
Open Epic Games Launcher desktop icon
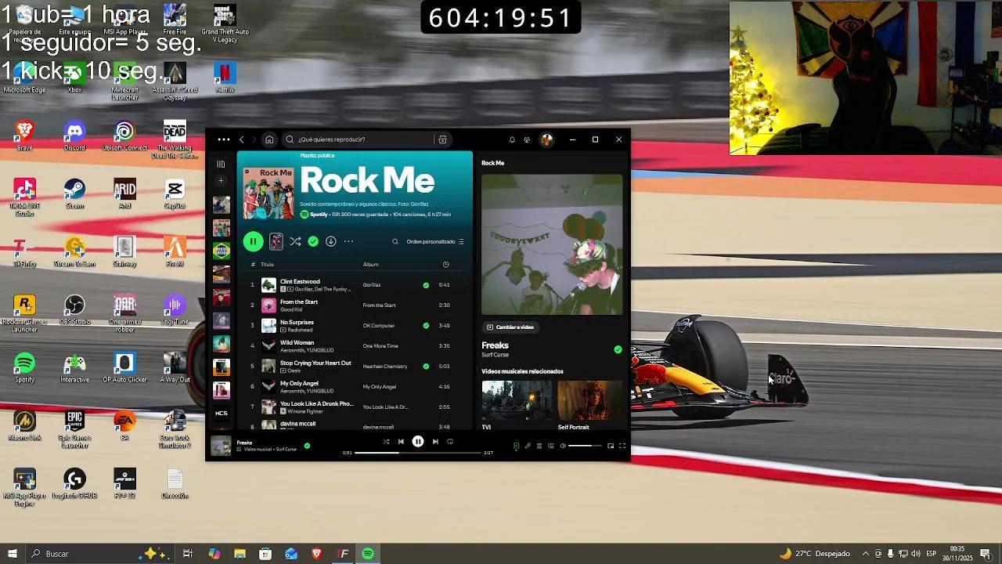click(x=74, y=430)
